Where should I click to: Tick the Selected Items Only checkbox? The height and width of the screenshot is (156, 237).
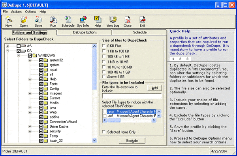(x=104, y=132)
